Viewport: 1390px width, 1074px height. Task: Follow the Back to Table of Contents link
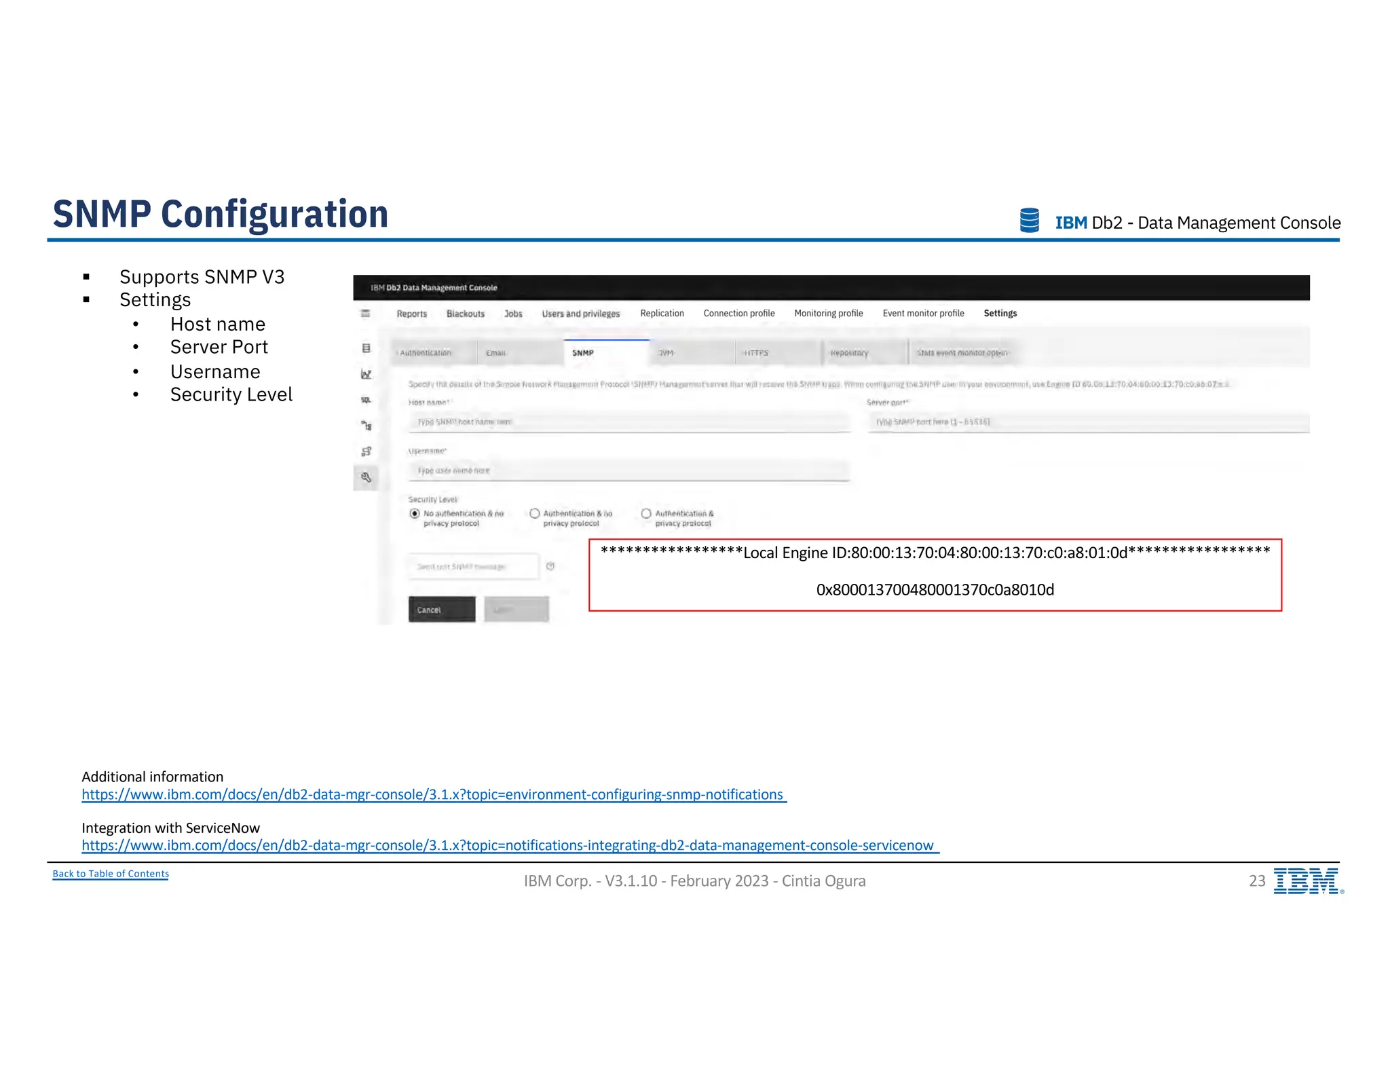pyautogui.click(x=111, y=874)
